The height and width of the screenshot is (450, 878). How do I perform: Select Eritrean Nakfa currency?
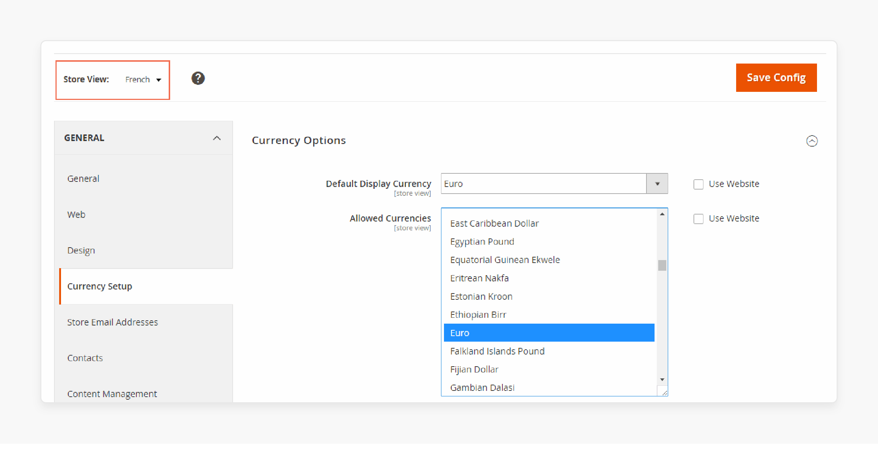pyautogui.click(x=549, y=278)
